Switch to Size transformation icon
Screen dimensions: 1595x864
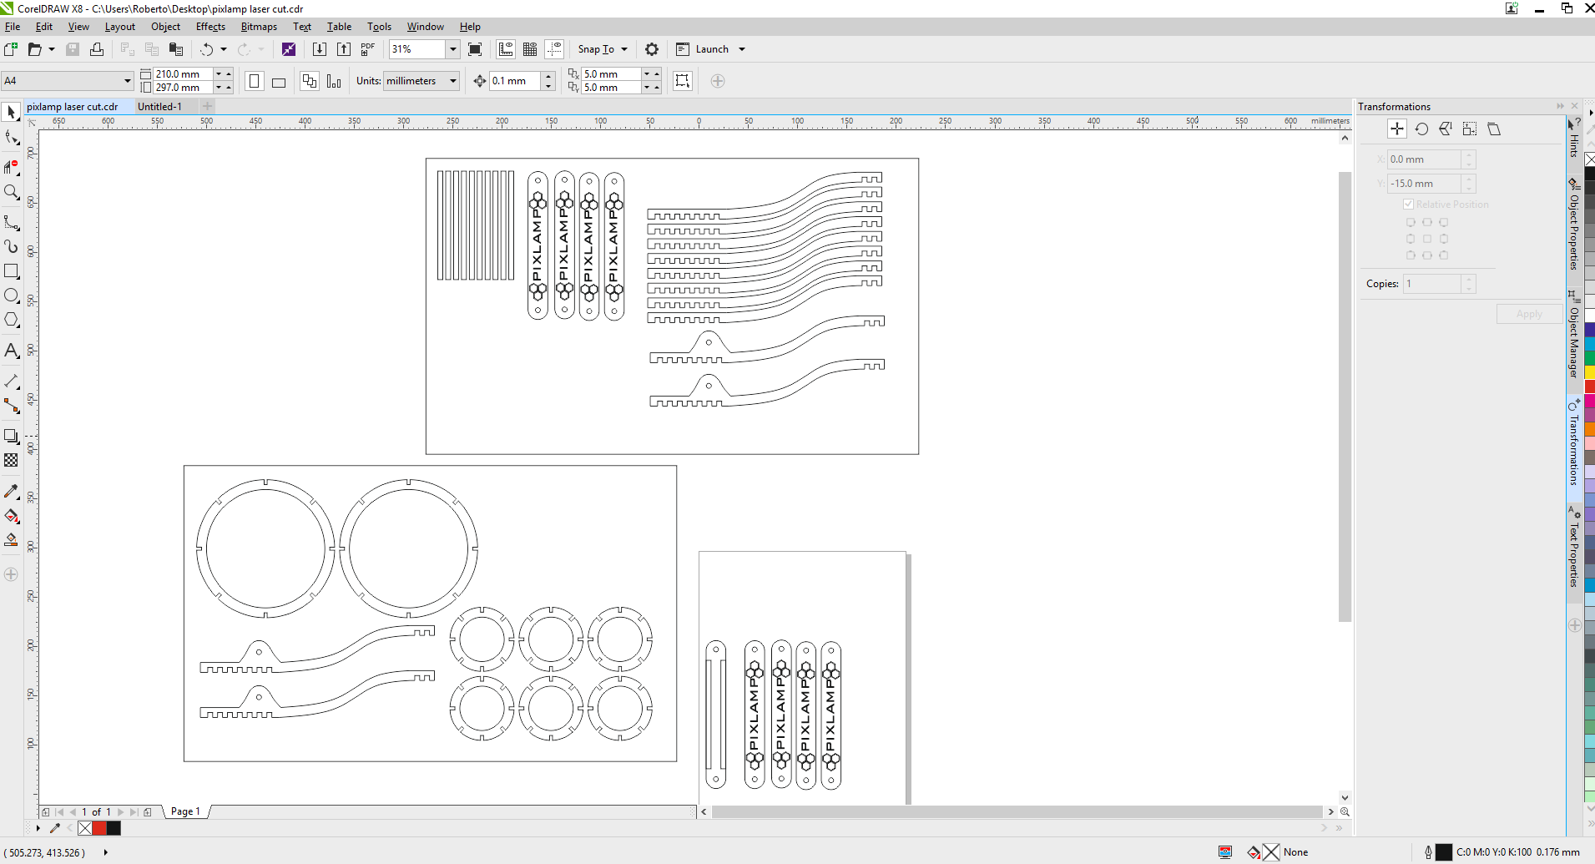[x=1470, y=129]
